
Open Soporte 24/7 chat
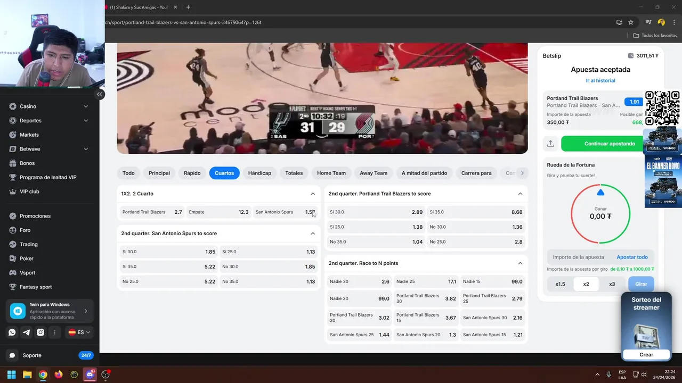50,355
